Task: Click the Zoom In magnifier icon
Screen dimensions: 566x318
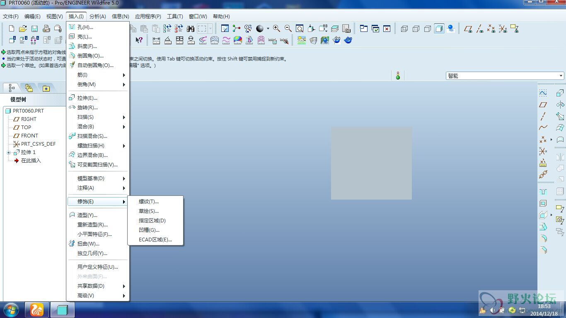Action: click(x=276, y=29)
